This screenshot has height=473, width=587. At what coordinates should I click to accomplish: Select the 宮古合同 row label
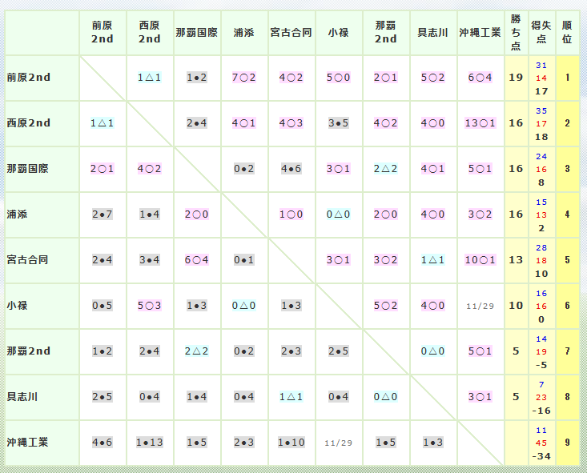tap(27, 260)
